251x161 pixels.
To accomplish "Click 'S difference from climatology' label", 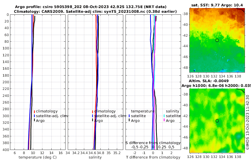I will pos(153,143).
